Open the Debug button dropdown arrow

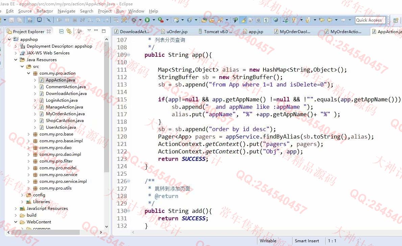(140, 20)
